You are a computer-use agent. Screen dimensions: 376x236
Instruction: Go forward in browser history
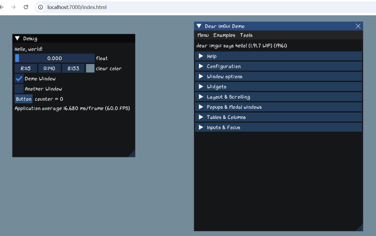pos(13,7)
